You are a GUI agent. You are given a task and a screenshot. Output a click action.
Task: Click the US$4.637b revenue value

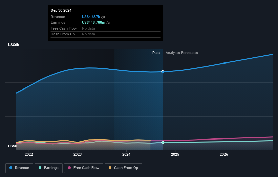[91, 17]
